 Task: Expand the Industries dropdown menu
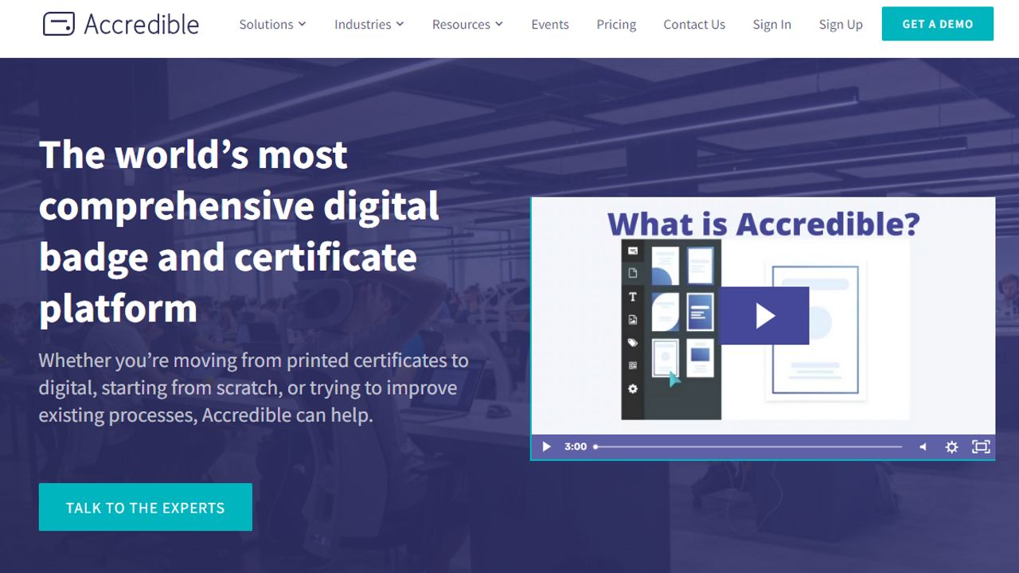[369, 25]
